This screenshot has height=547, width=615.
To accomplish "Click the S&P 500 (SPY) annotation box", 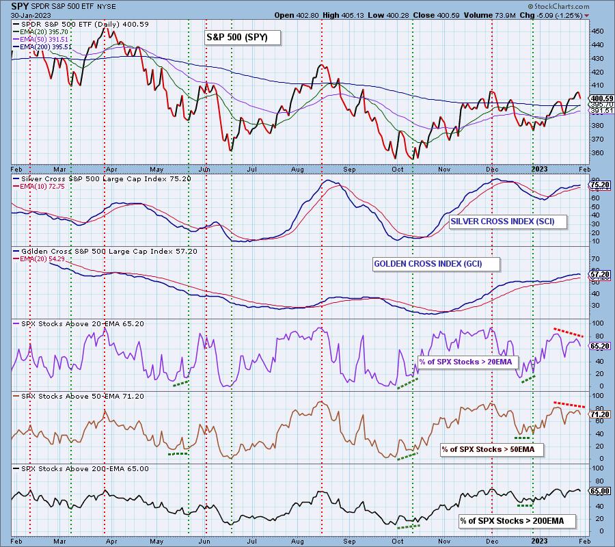I will coord(243,38).
